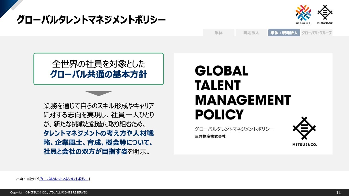This screenshot has width=349, height=196.
Task: Click slide page number 12
Action: (338, 192)
